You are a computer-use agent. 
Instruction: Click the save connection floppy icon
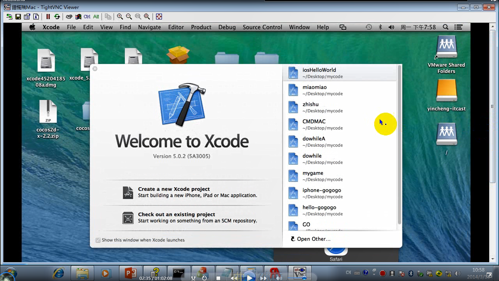(18, 17)
